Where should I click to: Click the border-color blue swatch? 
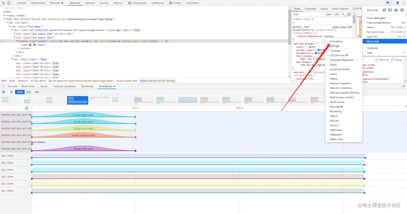pyautogui.click(x=319, y=50)
